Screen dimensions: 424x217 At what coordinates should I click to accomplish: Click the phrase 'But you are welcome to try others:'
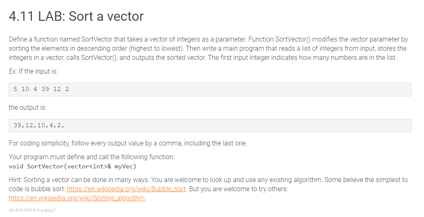[x=238, y=189]
